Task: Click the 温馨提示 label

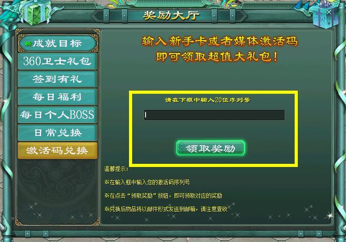Action: (116, 169)
